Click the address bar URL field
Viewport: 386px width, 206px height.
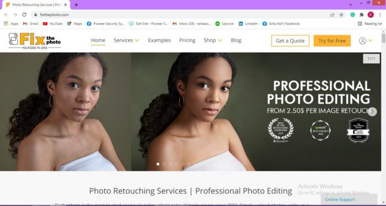pyautogui.click(x=182, y=15)
